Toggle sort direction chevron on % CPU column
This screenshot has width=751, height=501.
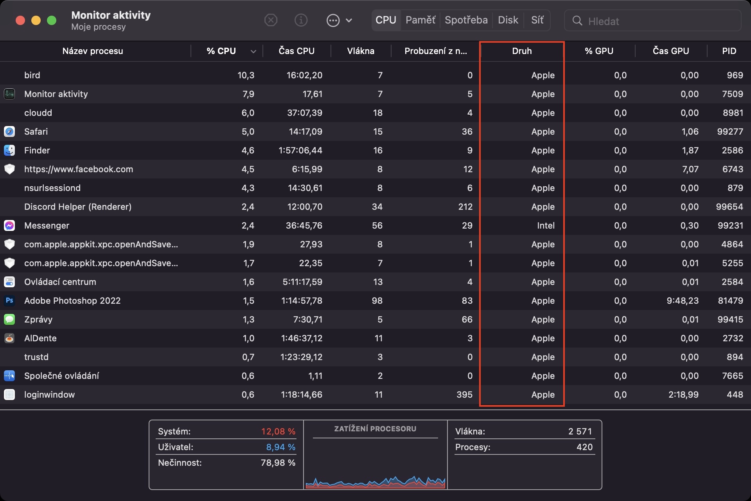click(x=253, y=51)
